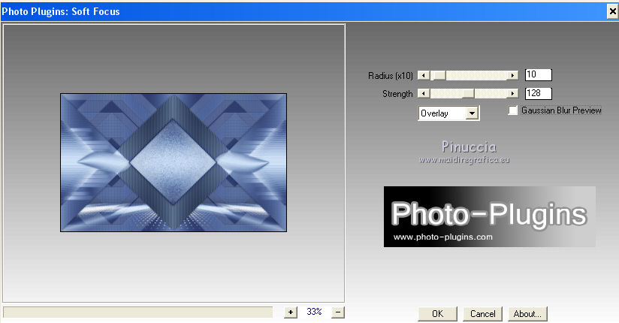Image resolution: width=619 pixels, height=323 pixels.
Task: Click the 33% zoom level text
Action: pos(314,312)
